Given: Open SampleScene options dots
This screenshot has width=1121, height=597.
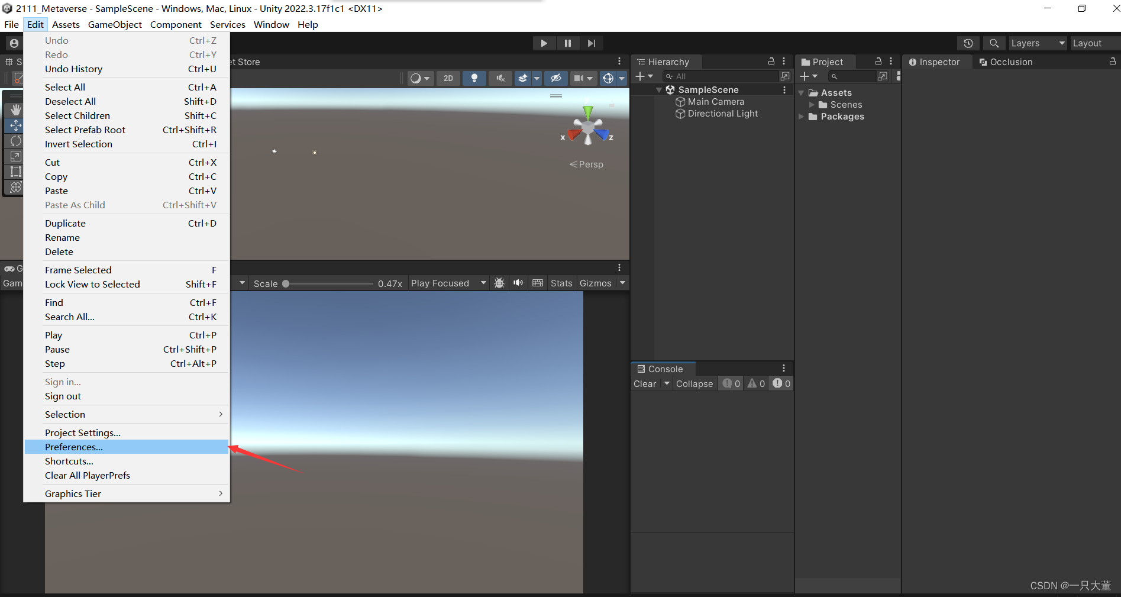Looking at the screenshot, I should pyautogui.click(x=784, y=90).
